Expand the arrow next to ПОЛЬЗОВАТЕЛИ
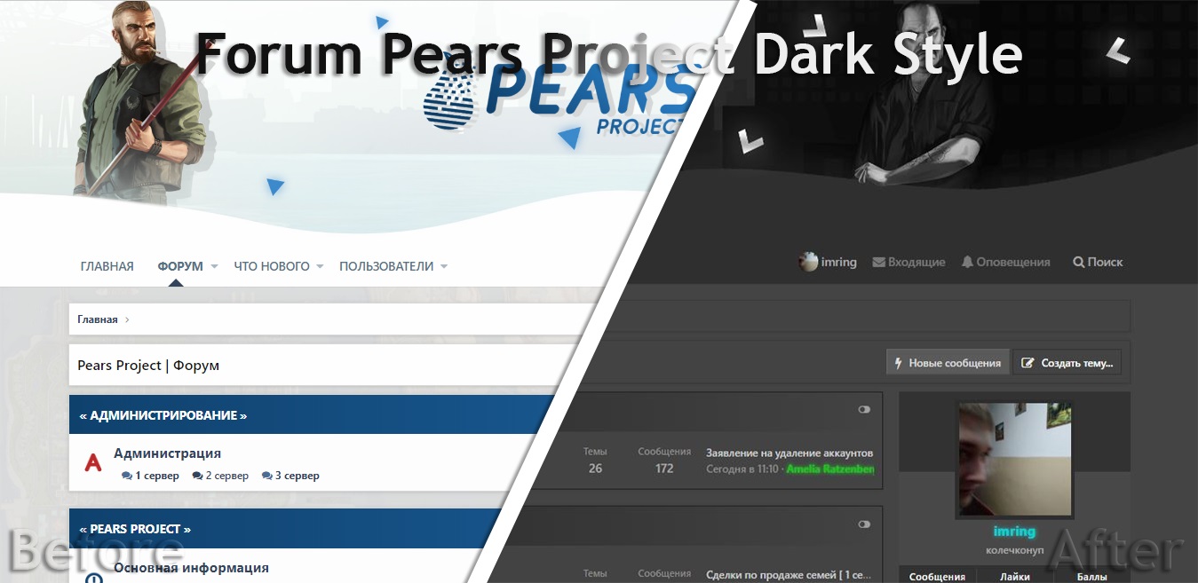The image size is (1198, 583). coord(443,267)
